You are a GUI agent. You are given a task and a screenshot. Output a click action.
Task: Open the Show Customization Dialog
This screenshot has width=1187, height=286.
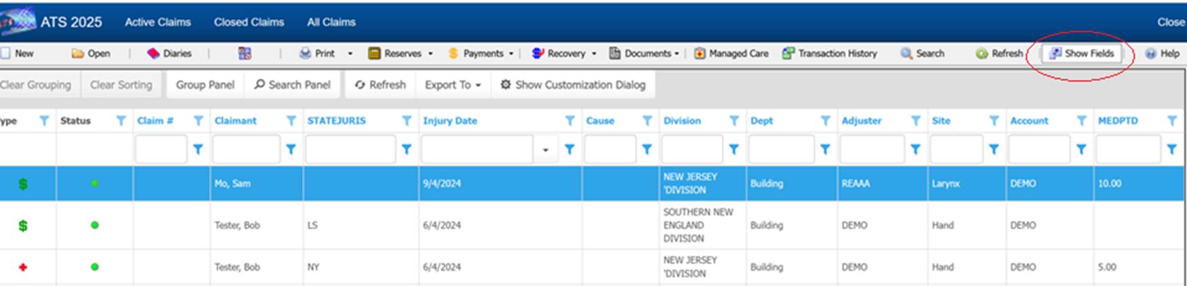[x=573, y=85]
